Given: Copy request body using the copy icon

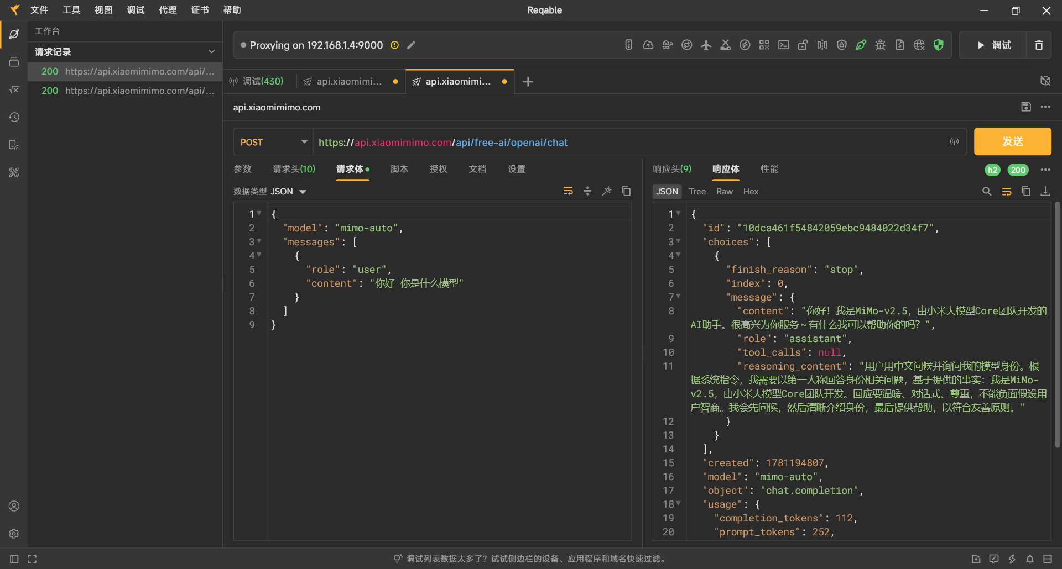Looking at the screenshot, I should (x=626, y=191).
